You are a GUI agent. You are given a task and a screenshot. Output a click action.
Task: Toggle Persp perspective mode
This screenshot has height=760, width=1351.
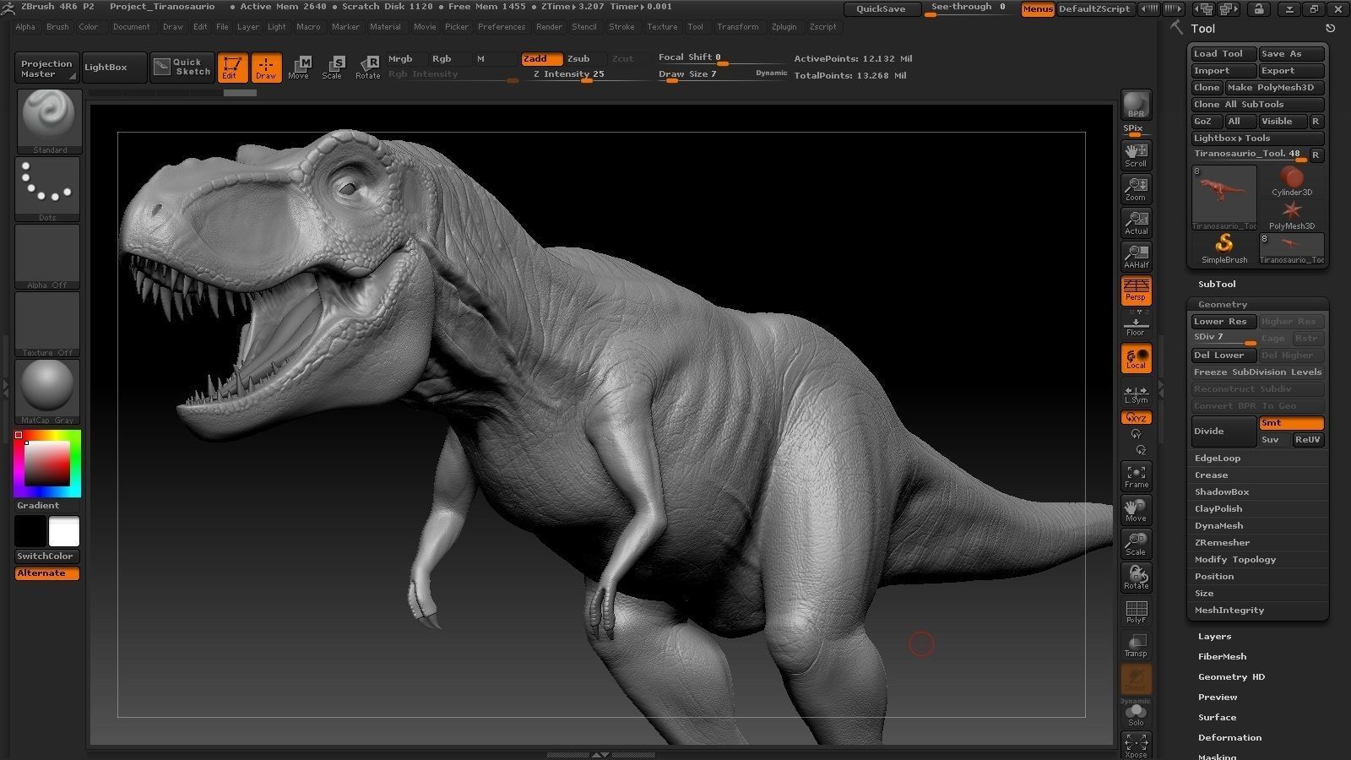pos(1136,290)
